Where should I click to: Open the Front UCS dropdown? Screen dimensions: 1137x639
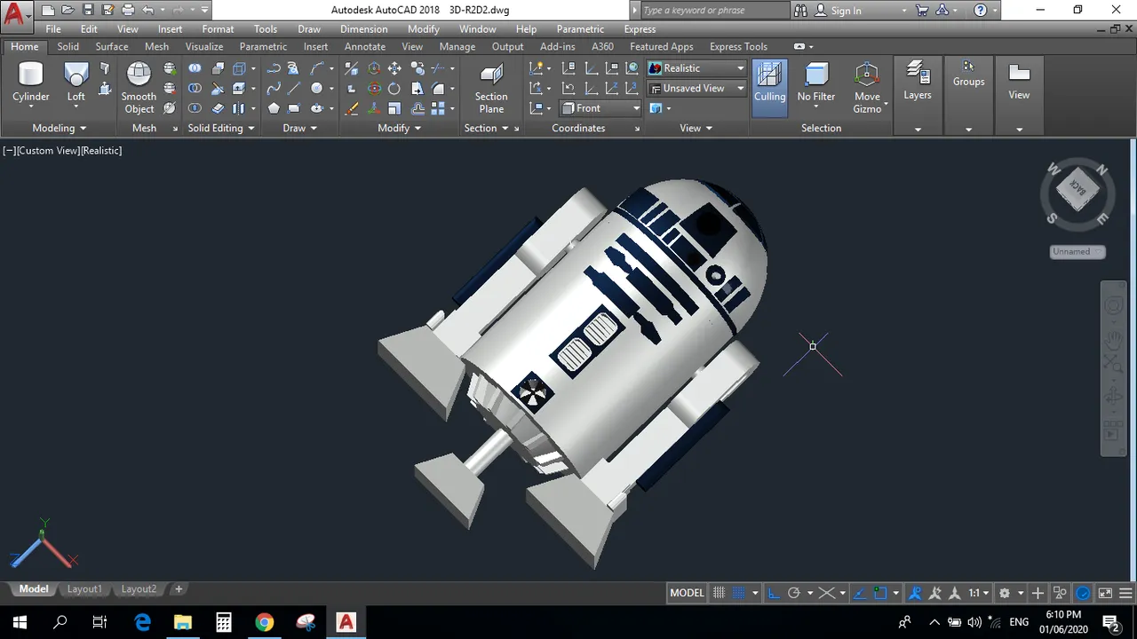(600, 108)
